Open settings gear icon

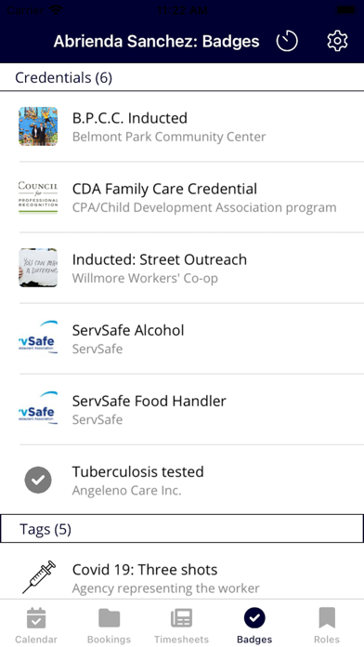pos(337,41)
